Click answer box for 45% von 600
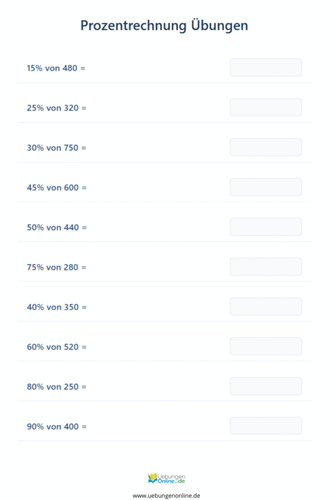Screen dimensions: 333x500 tap(266, 187)
